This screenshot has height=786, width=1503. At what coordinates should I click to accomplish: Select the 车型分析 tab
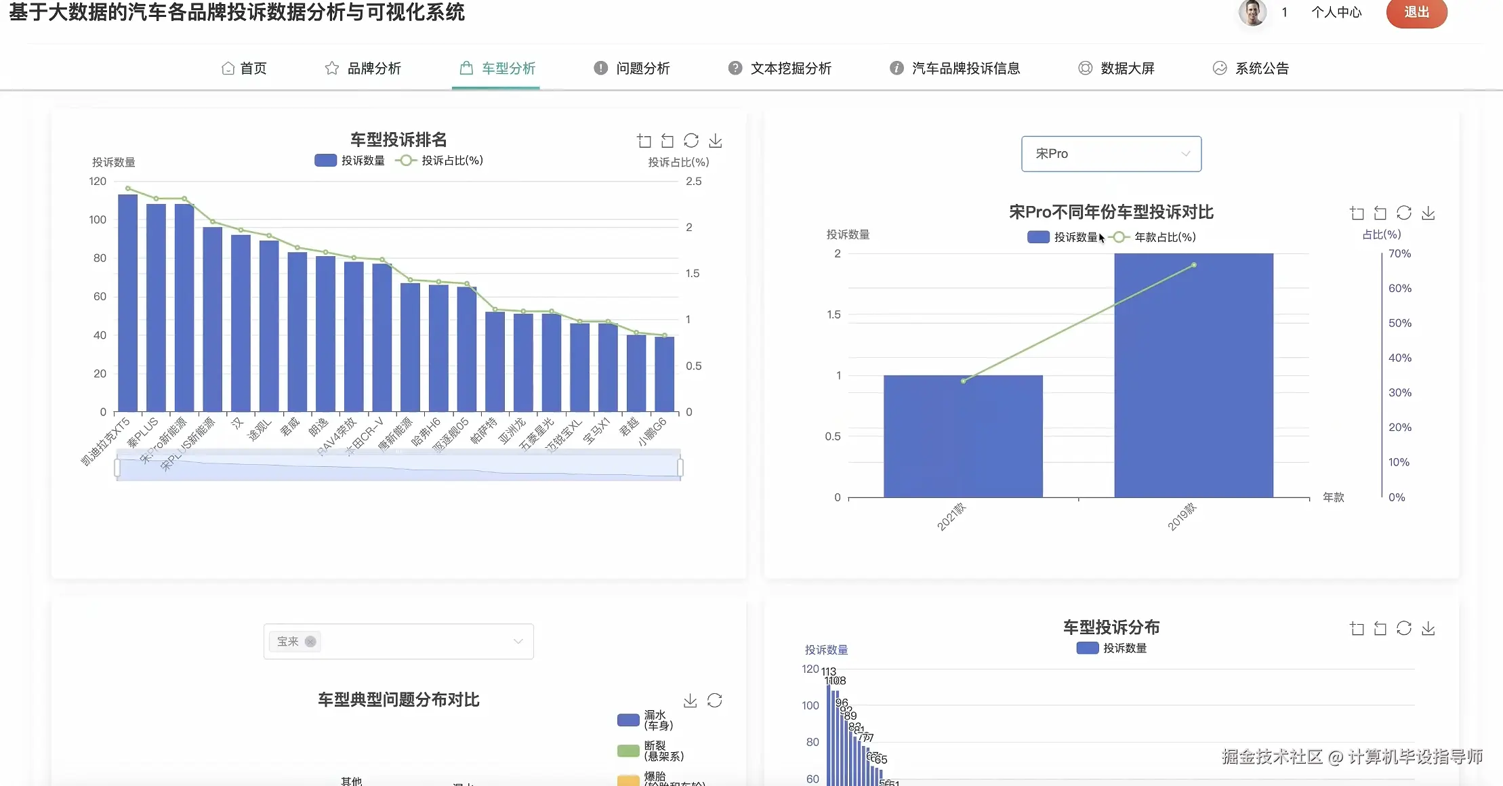(x=497, y=68)
